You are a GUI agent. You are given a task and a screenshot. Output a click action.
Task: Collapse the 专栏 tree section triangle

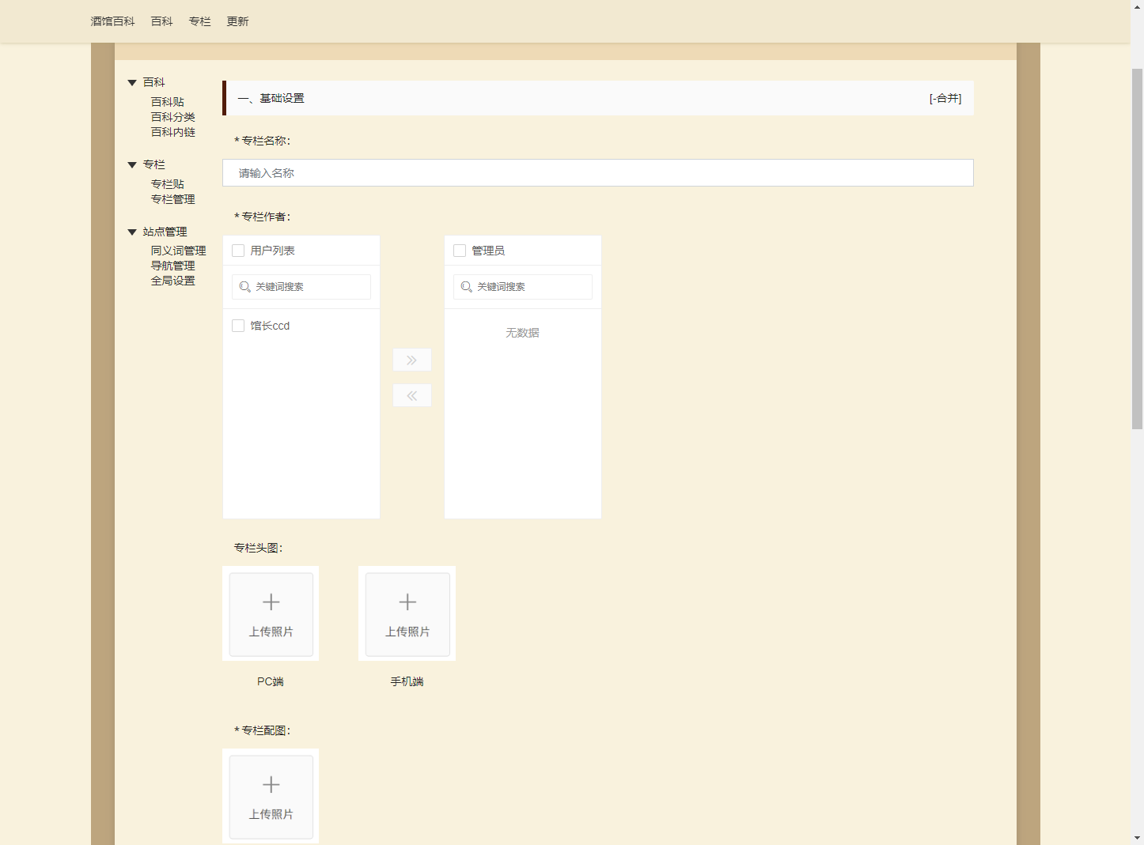pyautogui.click(x=132, y=164)
